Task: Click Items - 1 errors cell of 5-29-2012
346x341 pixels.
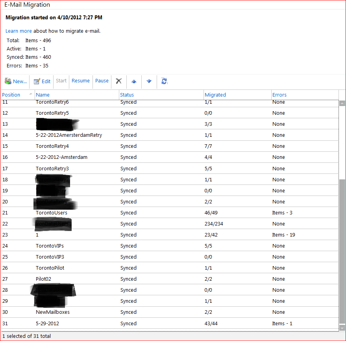Action: click(282, 324)
